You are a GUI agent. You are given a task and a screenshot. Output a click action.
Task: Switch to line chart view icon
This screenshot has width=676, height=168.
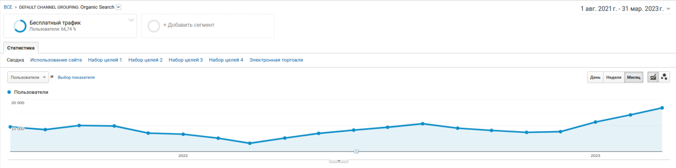(x=653, y=77)
